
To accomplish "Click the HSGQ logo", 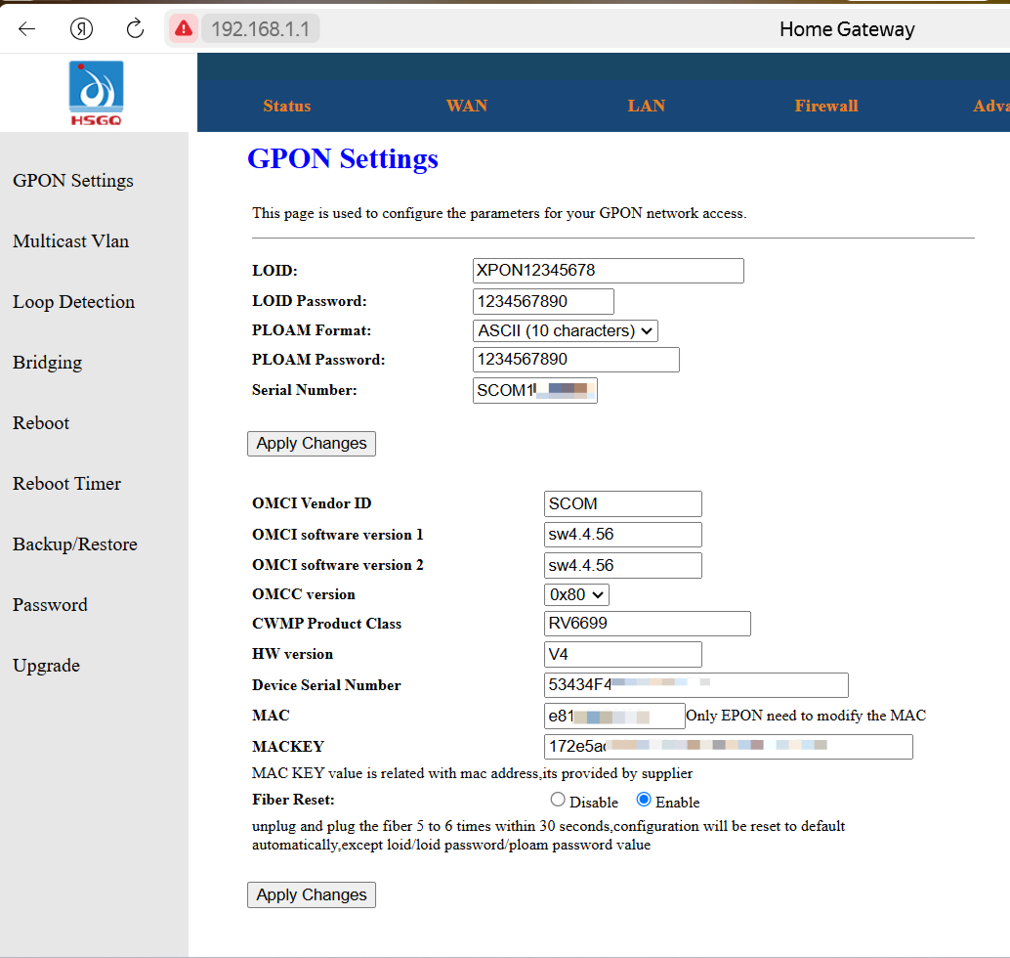I will pos(96,93).
